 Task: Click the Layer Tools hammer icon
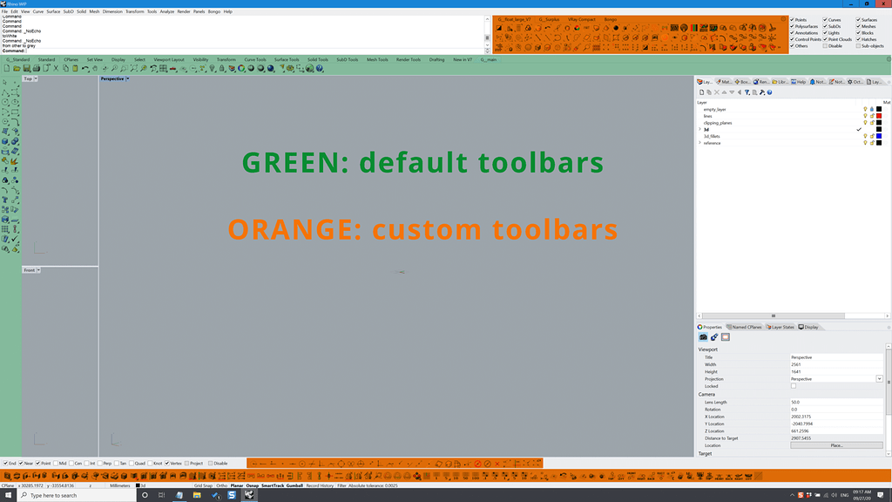[762, 92]
